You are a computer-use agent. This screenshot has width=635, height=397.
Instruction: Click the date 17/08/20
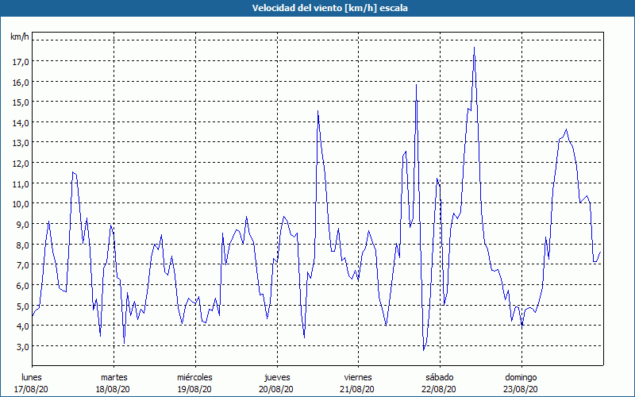pos(31,389)
